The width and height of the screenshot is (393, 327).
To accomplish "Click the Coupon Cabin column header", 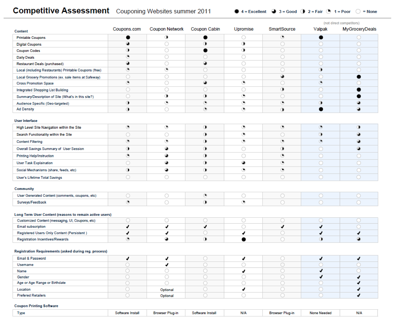I will (205, 29).
